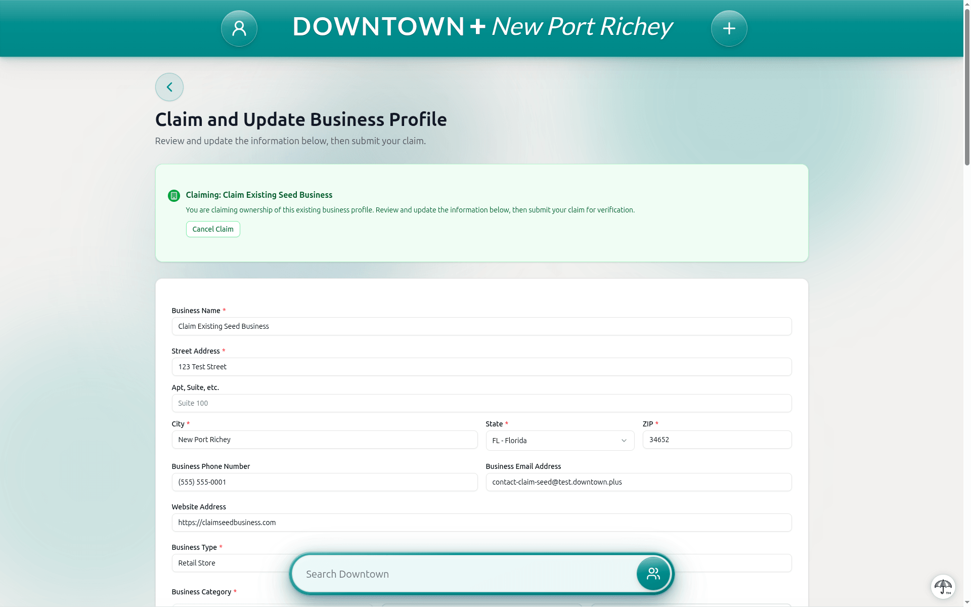This screenshot has width=971, height=607.
Task: Click the people icon in search bar
Action: pyautogui.click(x=653, y=574)
